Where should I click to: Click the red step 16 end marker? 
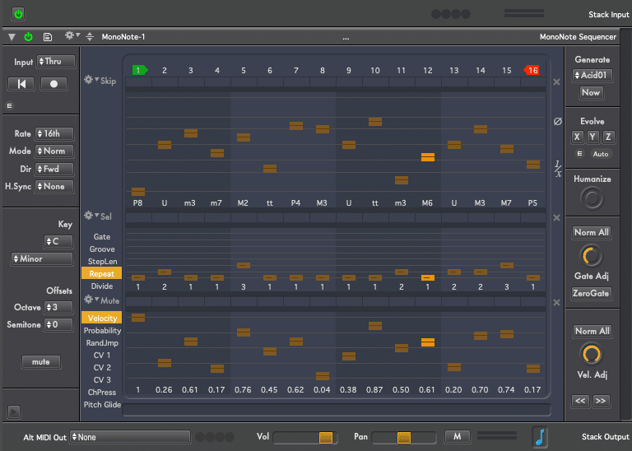(x=532, y=70)
